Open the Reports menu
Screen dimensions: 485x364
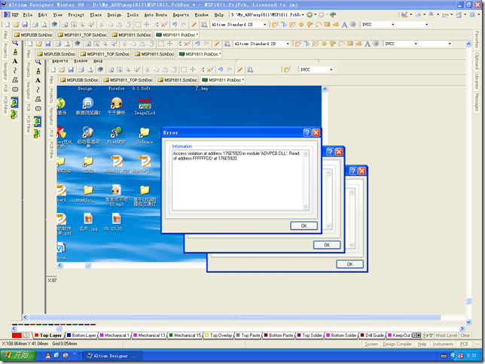[181, 14]
